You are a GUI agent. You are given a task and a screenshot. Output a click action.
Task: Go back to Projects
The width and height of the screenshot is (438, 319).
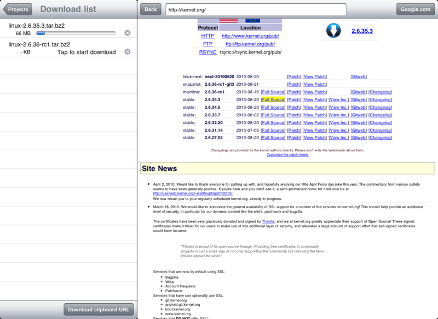[18, 9]
